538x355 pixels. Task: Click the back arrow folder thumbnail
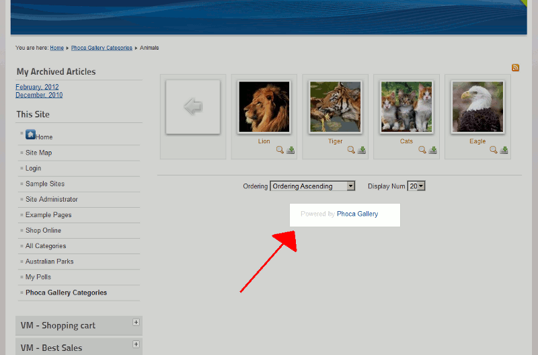click(193, 107)
